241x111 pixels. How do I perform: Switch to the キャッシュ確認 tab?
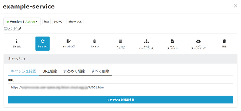(x=24, y=71)
